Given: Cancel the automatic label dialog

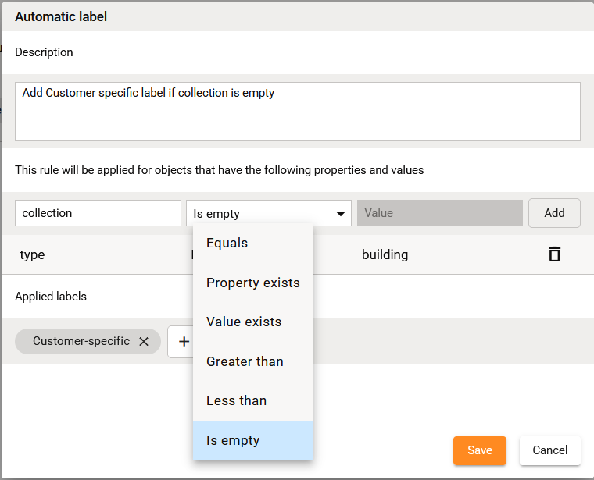Looking at the screenshot, I should click(x=549, y=450).
